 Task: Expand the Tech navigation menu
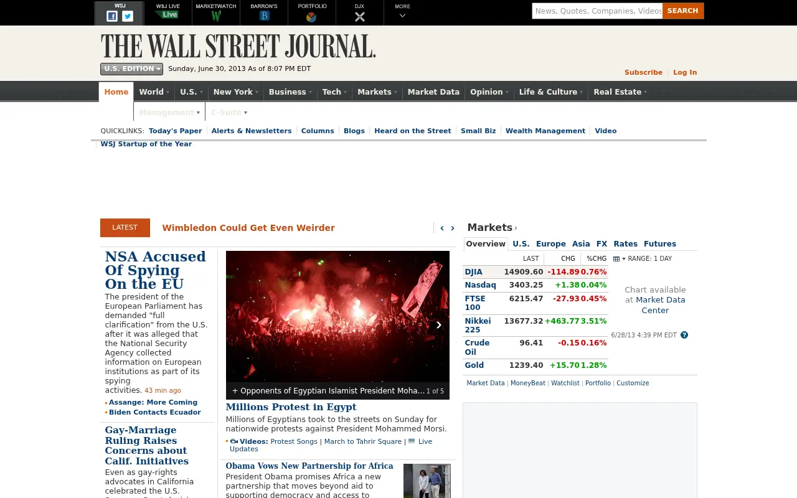(334, 92)
